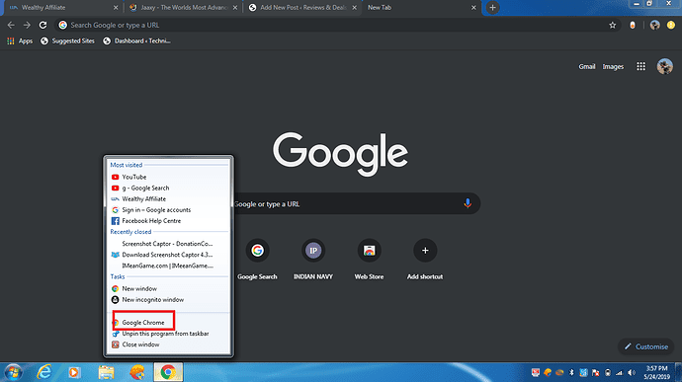Click the Customise button

pyautogui.click(x=645, y=346)
